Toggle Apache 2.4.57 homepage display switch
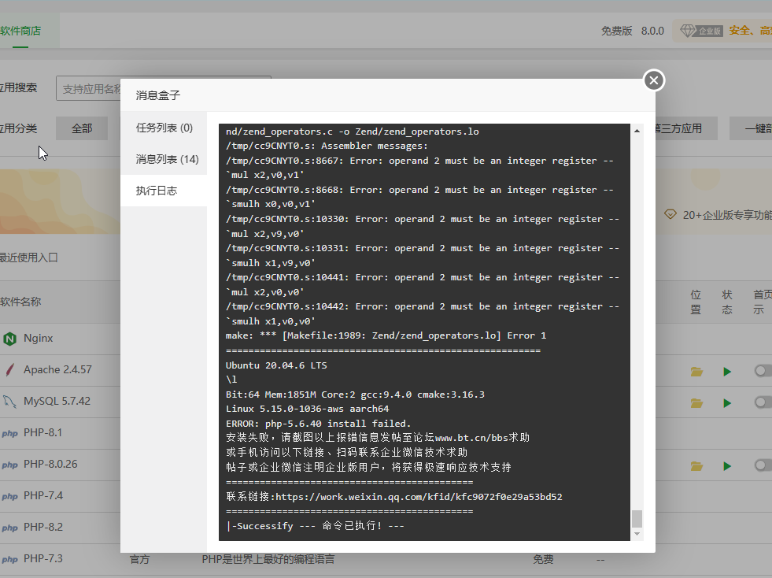 pos(763,371)
